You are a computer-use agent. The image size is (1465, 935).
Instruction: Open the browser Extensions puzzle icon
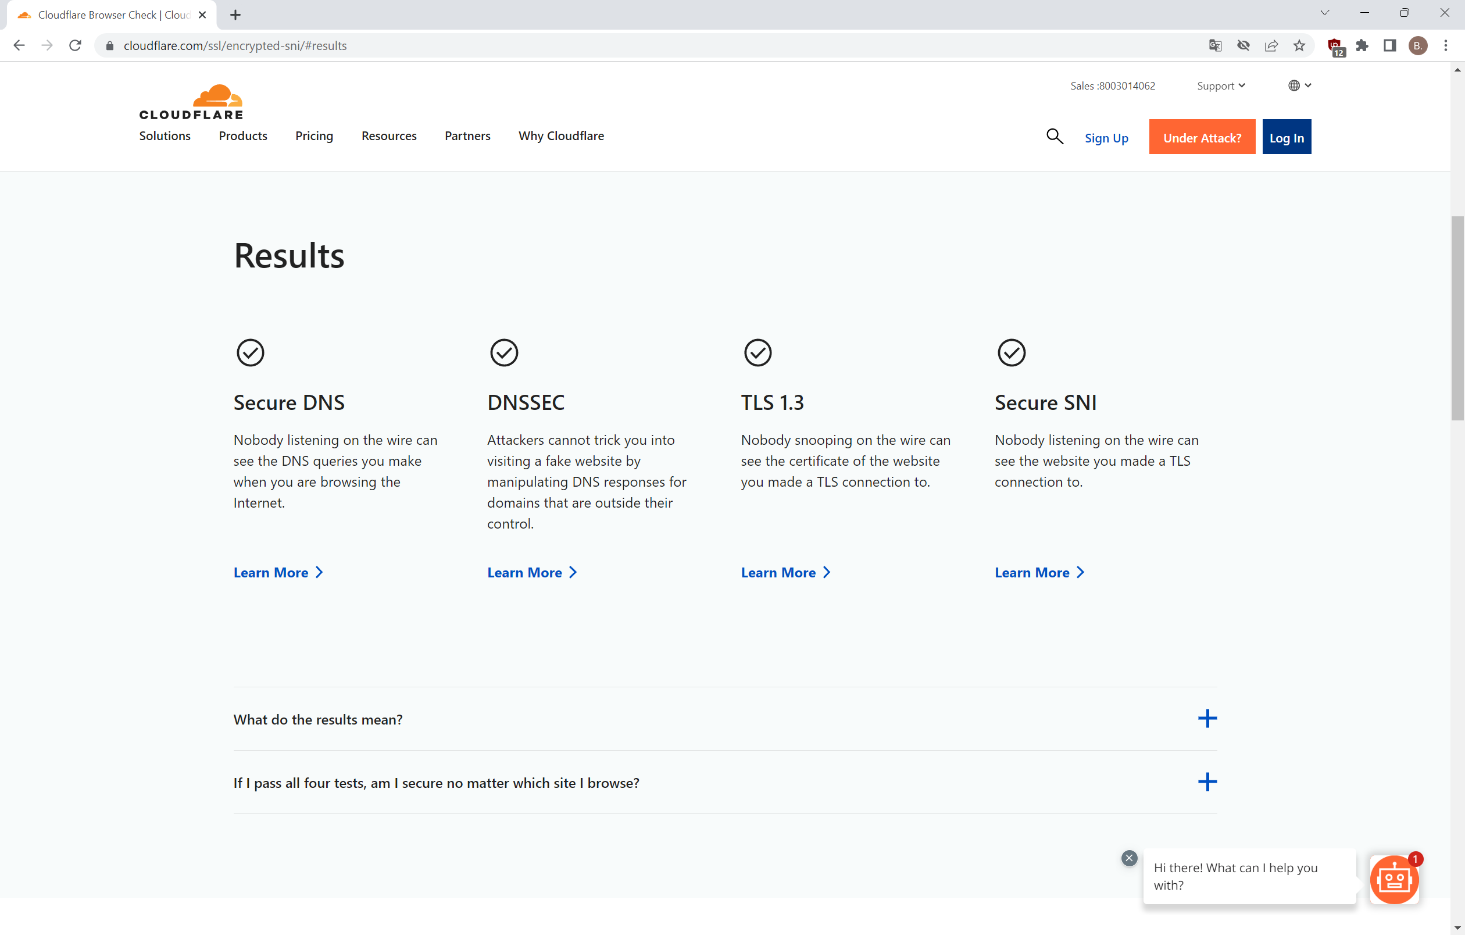click(1362, 45)
